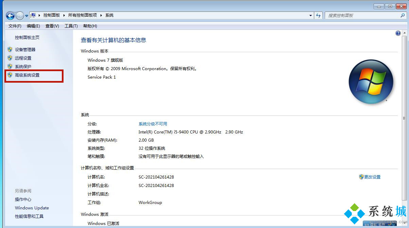Open the help question mark icon
Screen dimensions: 409x228
(398, 33)
